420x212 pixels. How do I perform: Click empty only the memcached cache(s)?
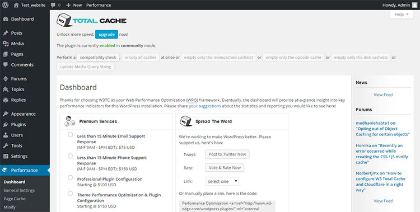tap(218, 57)
